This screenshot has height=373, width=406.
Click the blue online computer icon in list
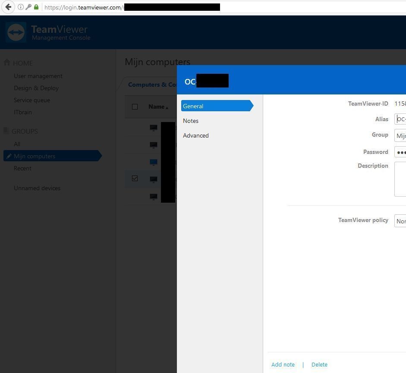pyautogui.click(x=154, y=162)
